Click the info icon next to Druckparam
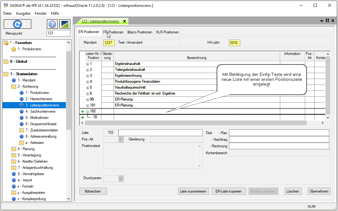The height and width of the screenshot is (211, 338). [121, 179]
